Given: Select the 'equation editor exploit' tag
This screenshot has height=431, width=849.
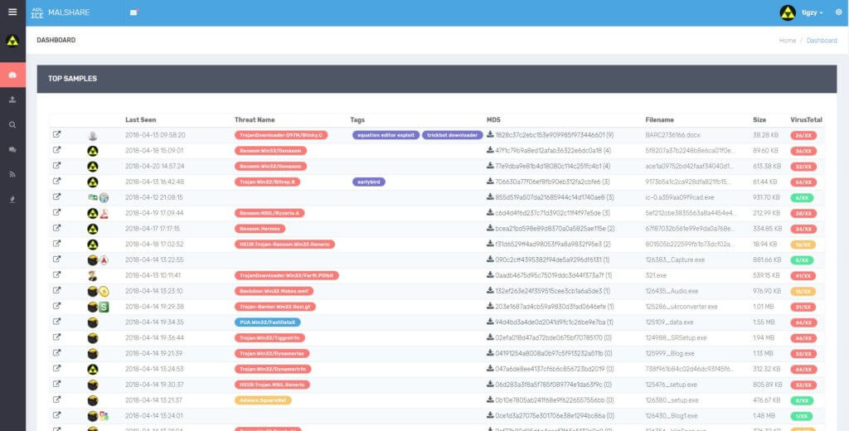Looking at the screenshot, I should (x=386, y=134).
